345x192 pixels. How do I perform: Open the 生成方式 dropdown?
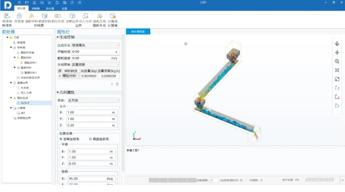coord(95,45)
